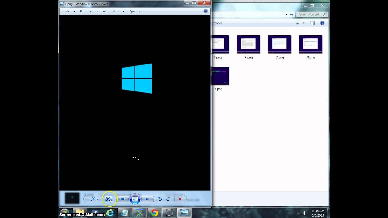
Task: Open Internet Explorer from the taskbar
Action: pos(110,213)
